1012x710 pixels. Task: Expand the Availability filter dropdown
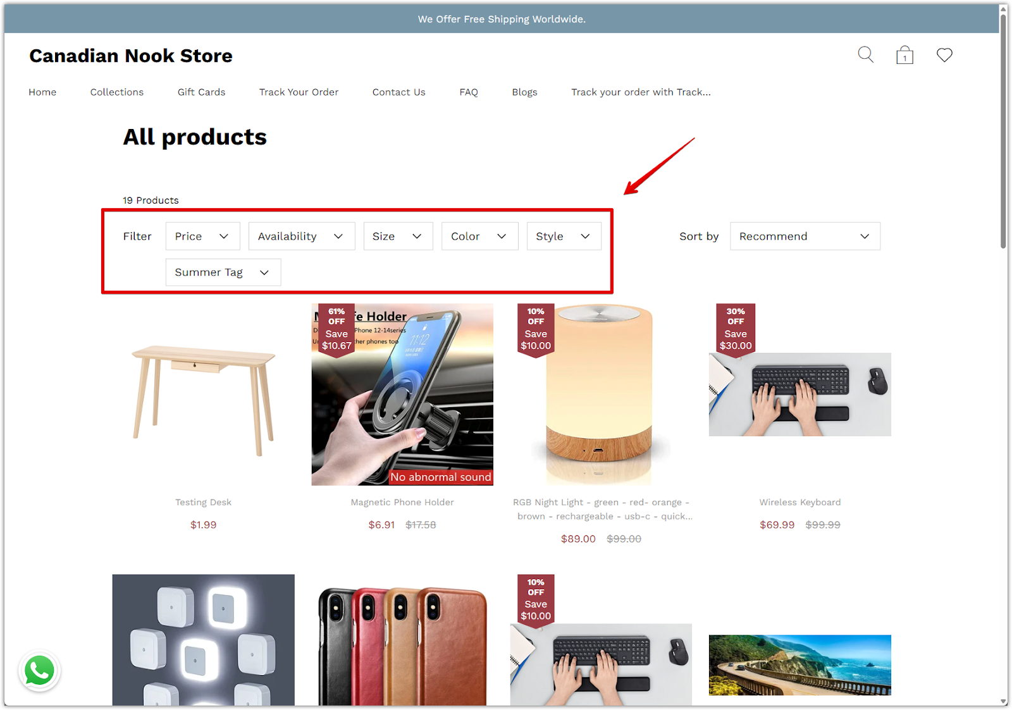(302, 236)
